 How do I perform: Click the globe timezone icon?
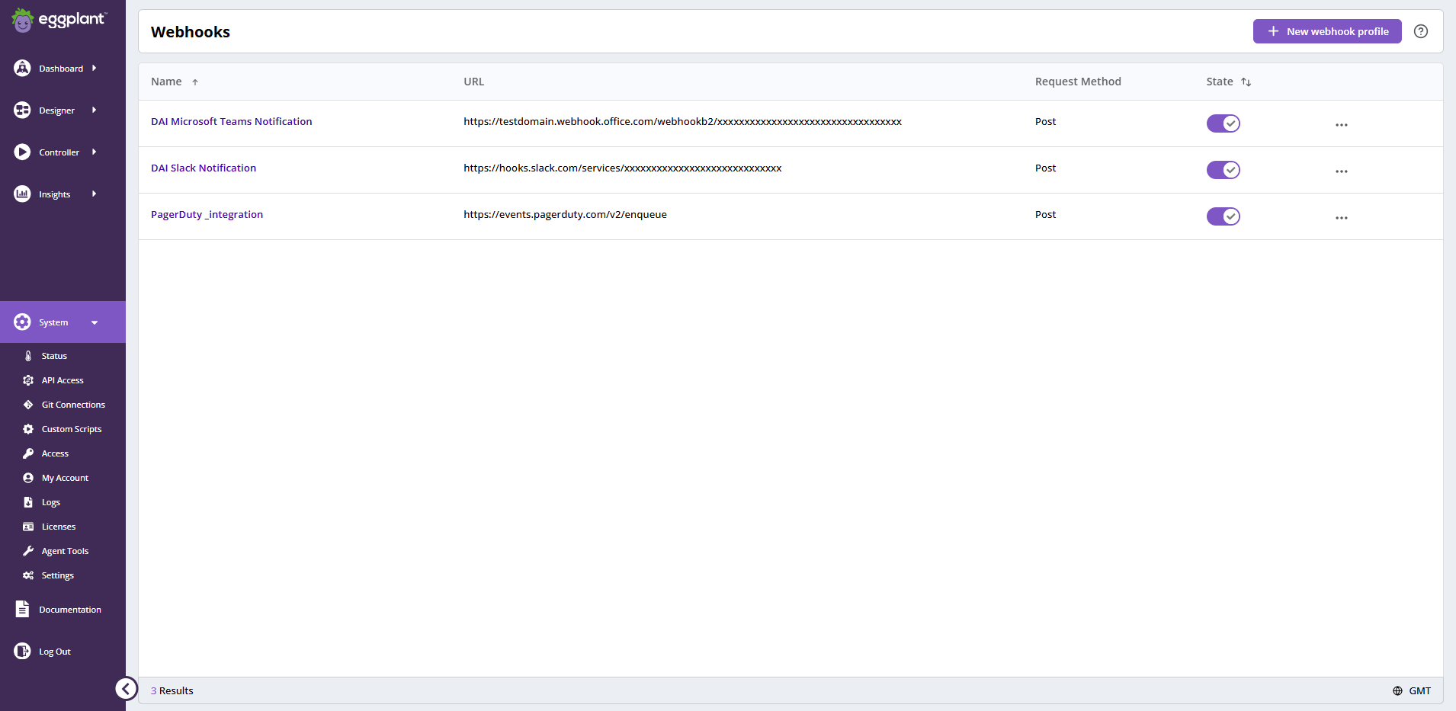pos(1397,691)
